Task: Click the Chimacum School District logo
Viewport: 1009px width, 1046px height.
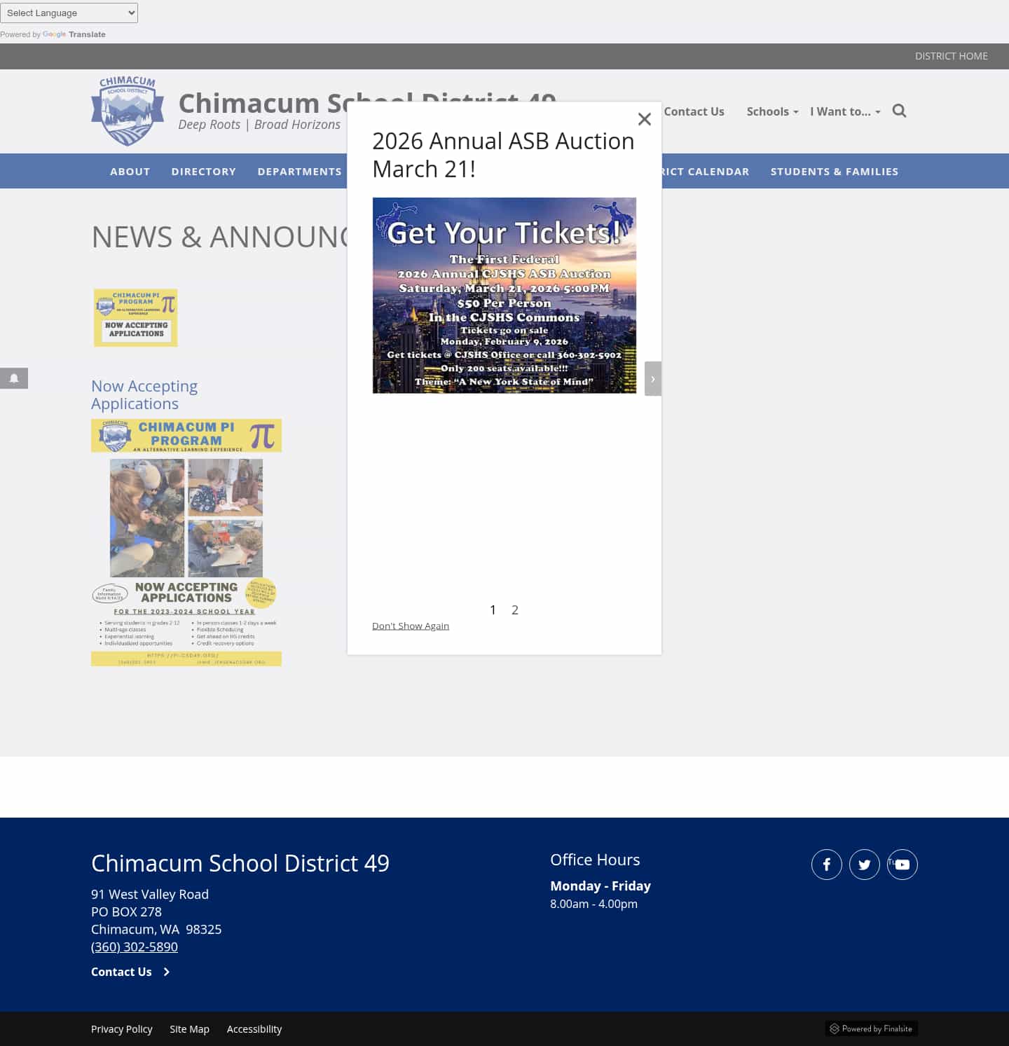Action: click(127, 110)
